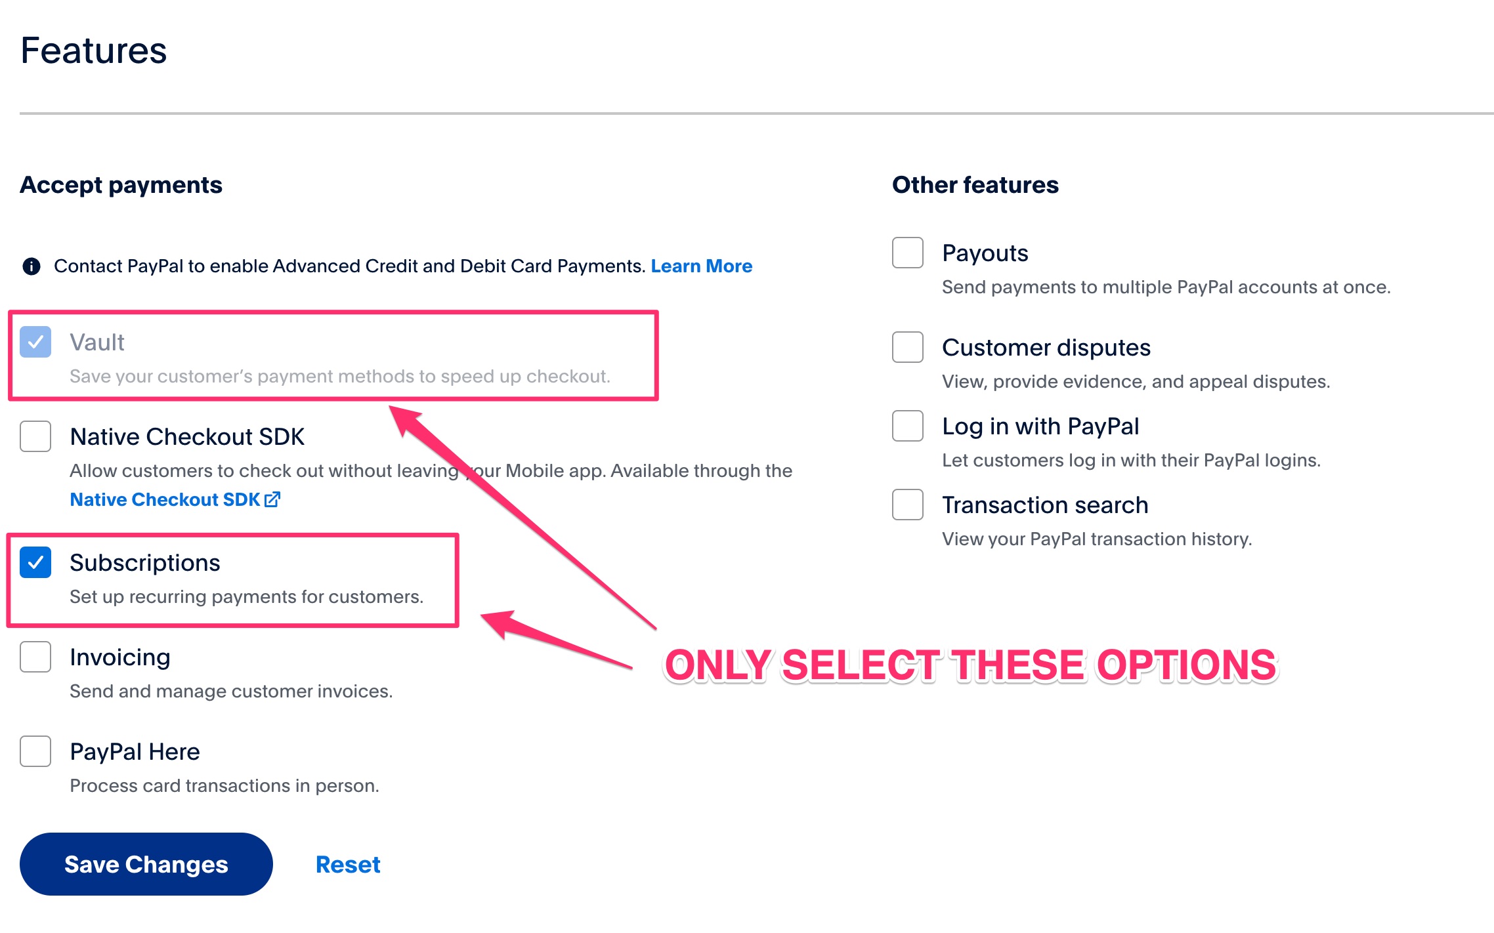Check the Transaction search checkbox
Image resolution: width=1494 pixels, height=933 pixels.
click(907, 505)
